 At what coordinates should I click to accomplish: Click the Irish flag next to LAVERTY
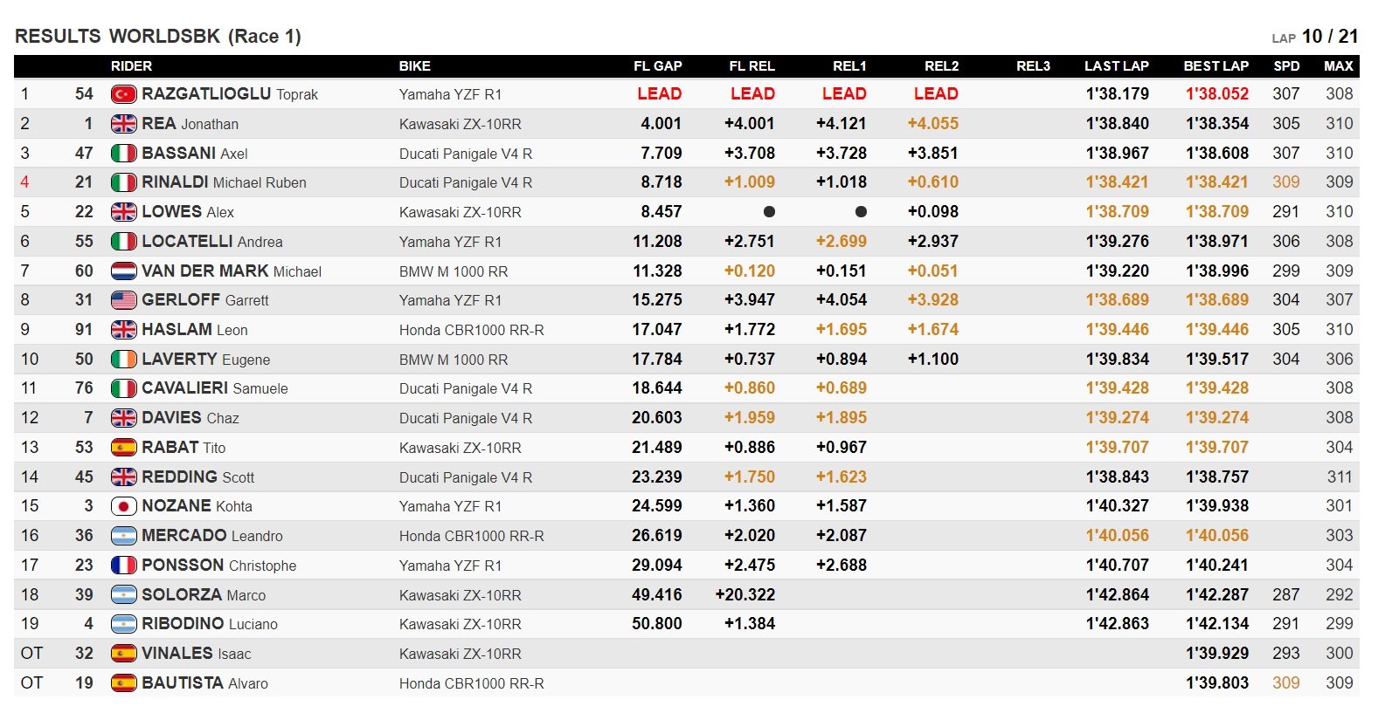point(123,360)
